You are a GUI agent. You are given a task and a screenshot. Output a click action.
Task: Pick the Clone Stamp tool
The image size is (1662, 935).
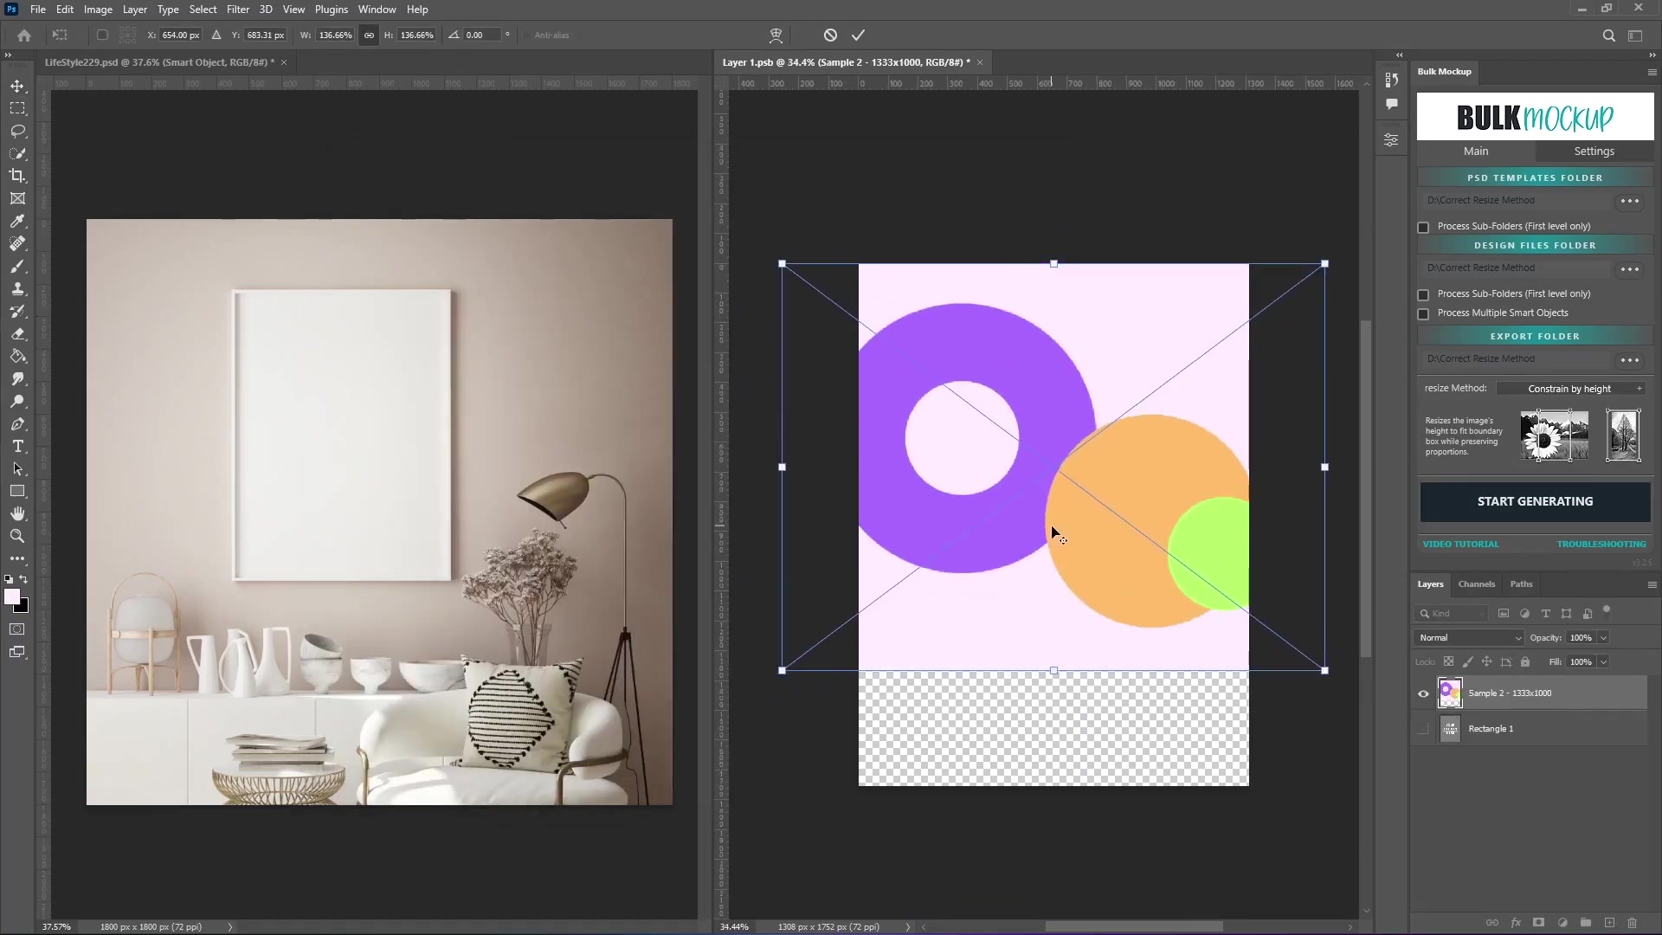17,288
